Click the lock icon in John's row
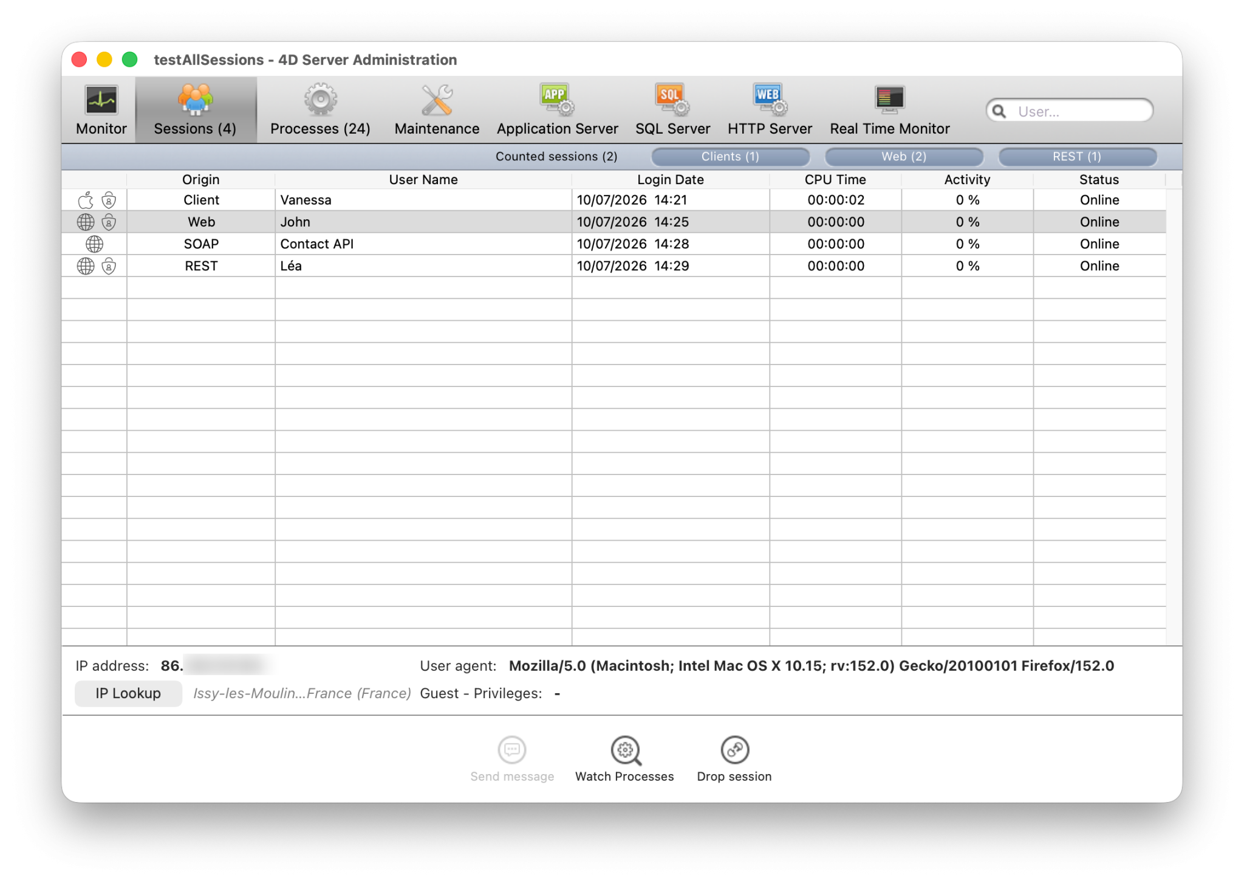This screenshot has width=1244, height=884. click(x=109, y=222)
